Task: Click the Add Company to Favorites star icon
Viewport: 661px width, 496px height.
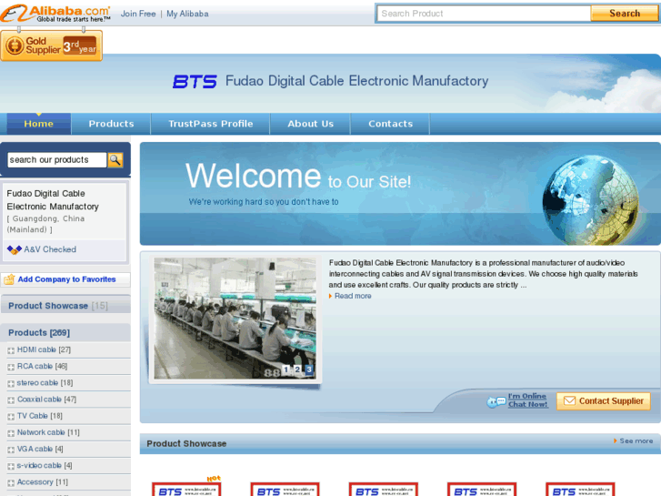Action: point(9,279)
